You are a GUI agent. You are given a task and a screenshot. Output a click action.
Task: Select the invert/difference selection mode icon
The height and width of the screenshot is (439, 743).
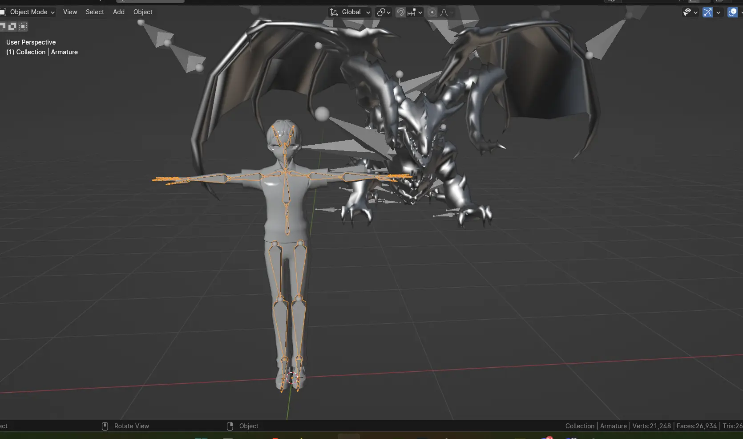pyautogui.click(x=12, y=26)
